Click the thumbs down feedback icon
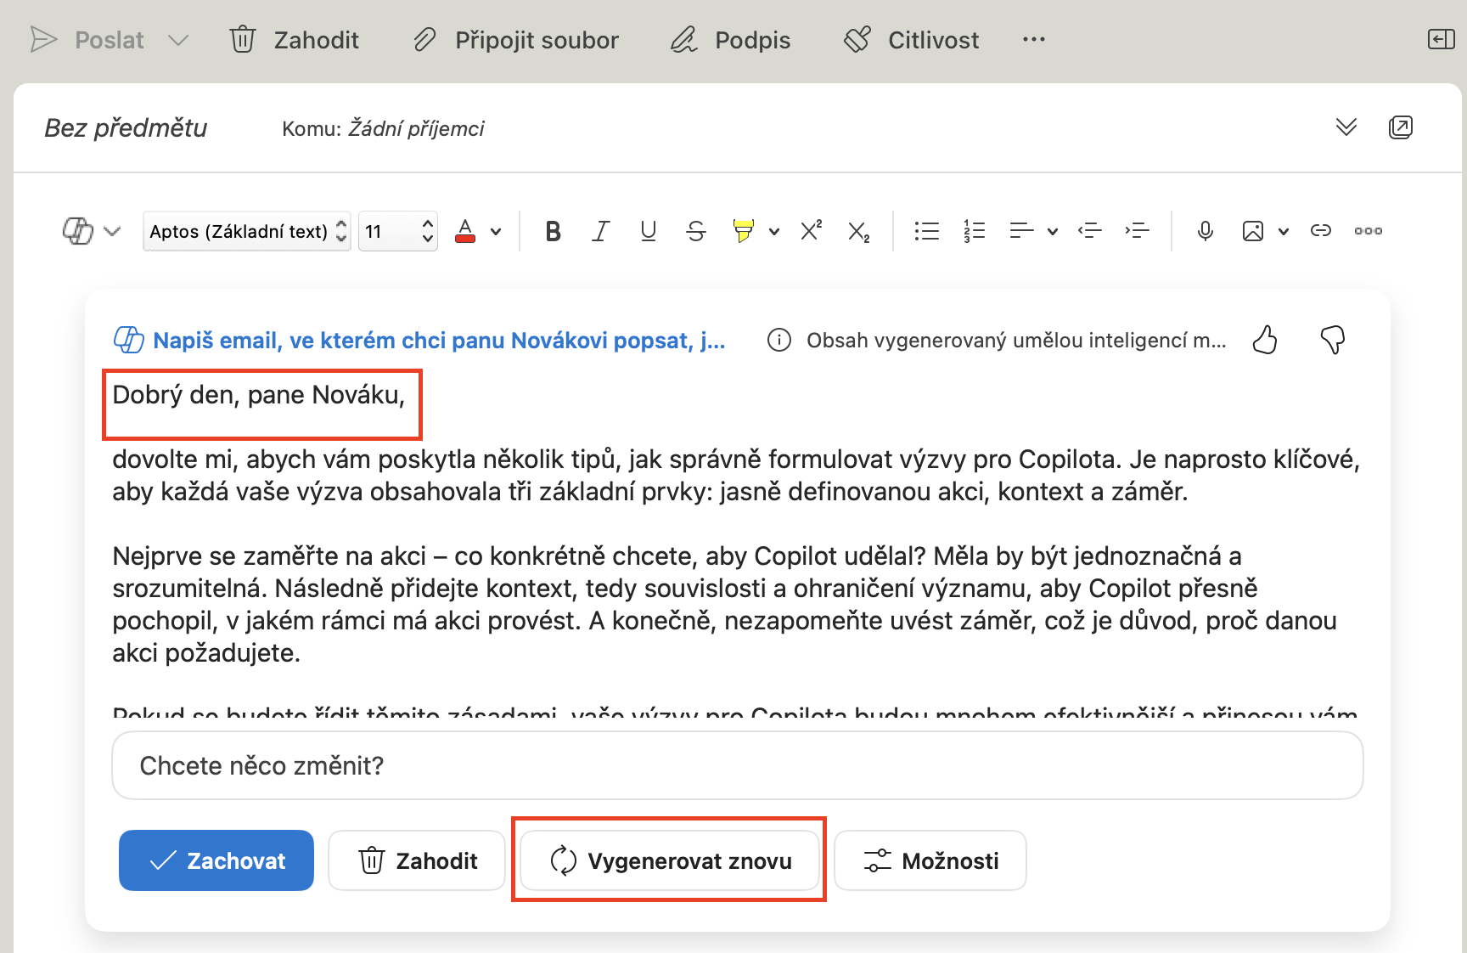Image resolution: width=1467 pixels, height=953 pixels. pyautogui.click(x=1333, y=340)
